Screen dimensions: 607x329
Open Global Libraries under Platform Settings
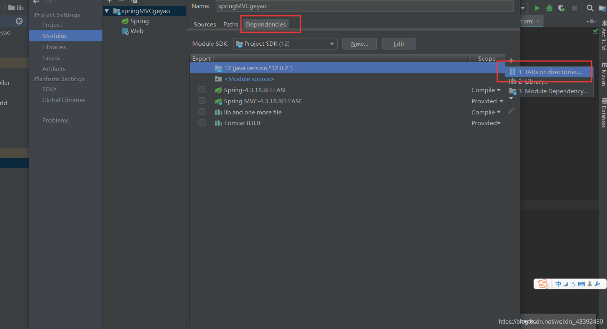coord(64,100)
